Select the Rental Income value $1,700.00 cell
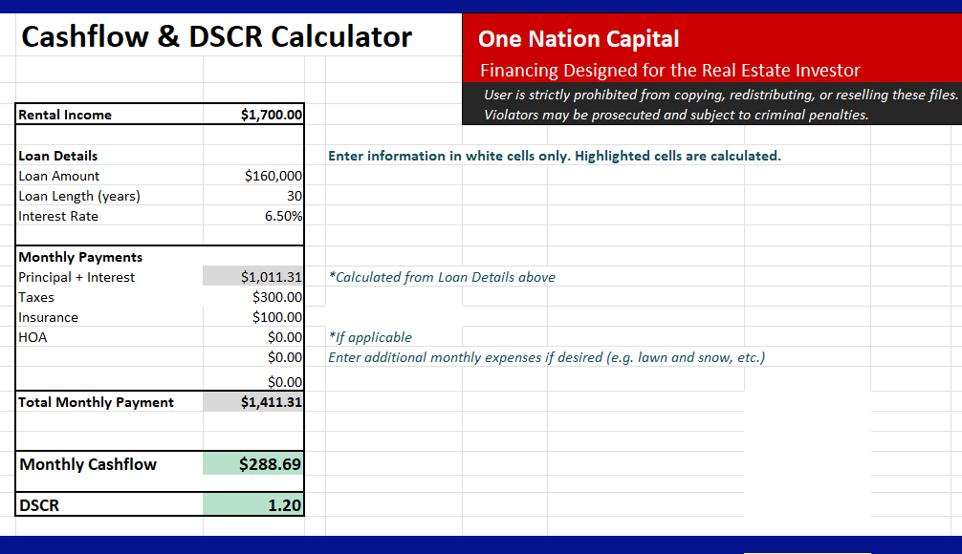This screenshot has height=554, width=962. pos(253,115)
